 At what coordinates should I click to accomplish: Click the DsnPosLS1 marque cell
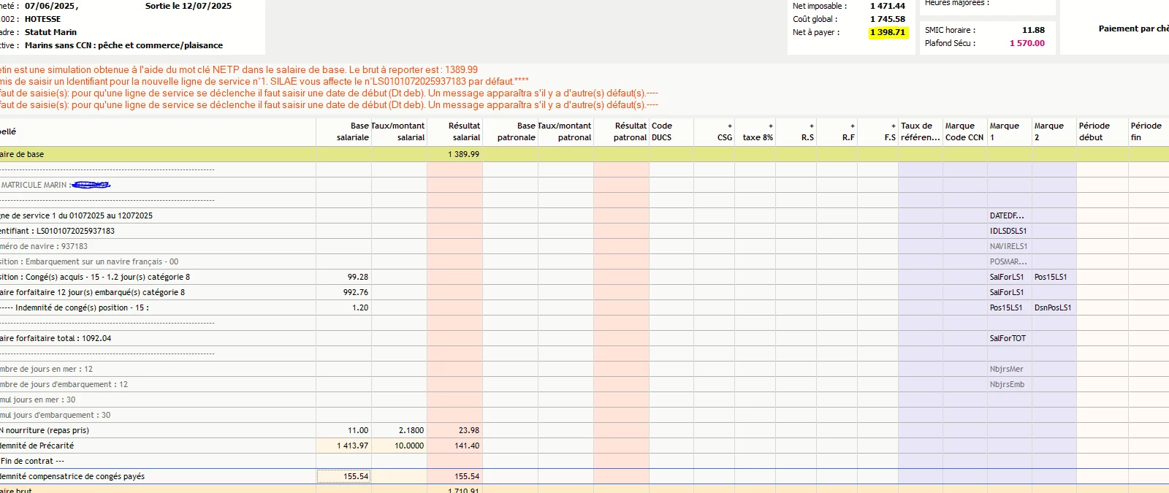(x=1054, y=307)
